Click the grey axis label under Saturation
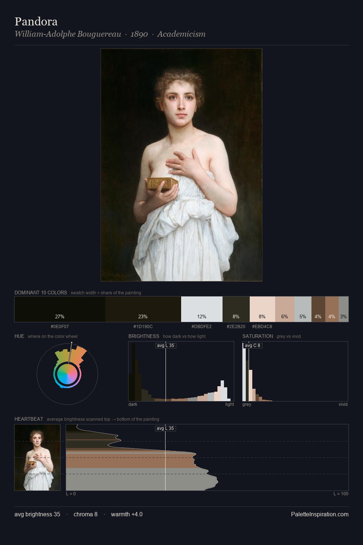Viewport: 363px width, 545px height. click(x=247, y=404)
